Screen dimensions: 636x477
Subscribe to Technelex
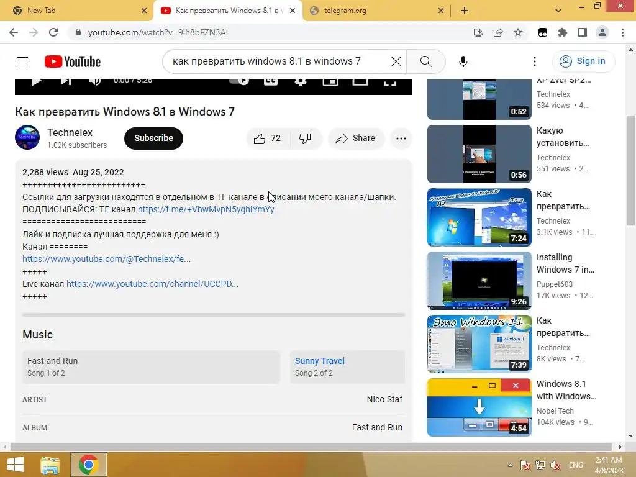click(154, 139)
